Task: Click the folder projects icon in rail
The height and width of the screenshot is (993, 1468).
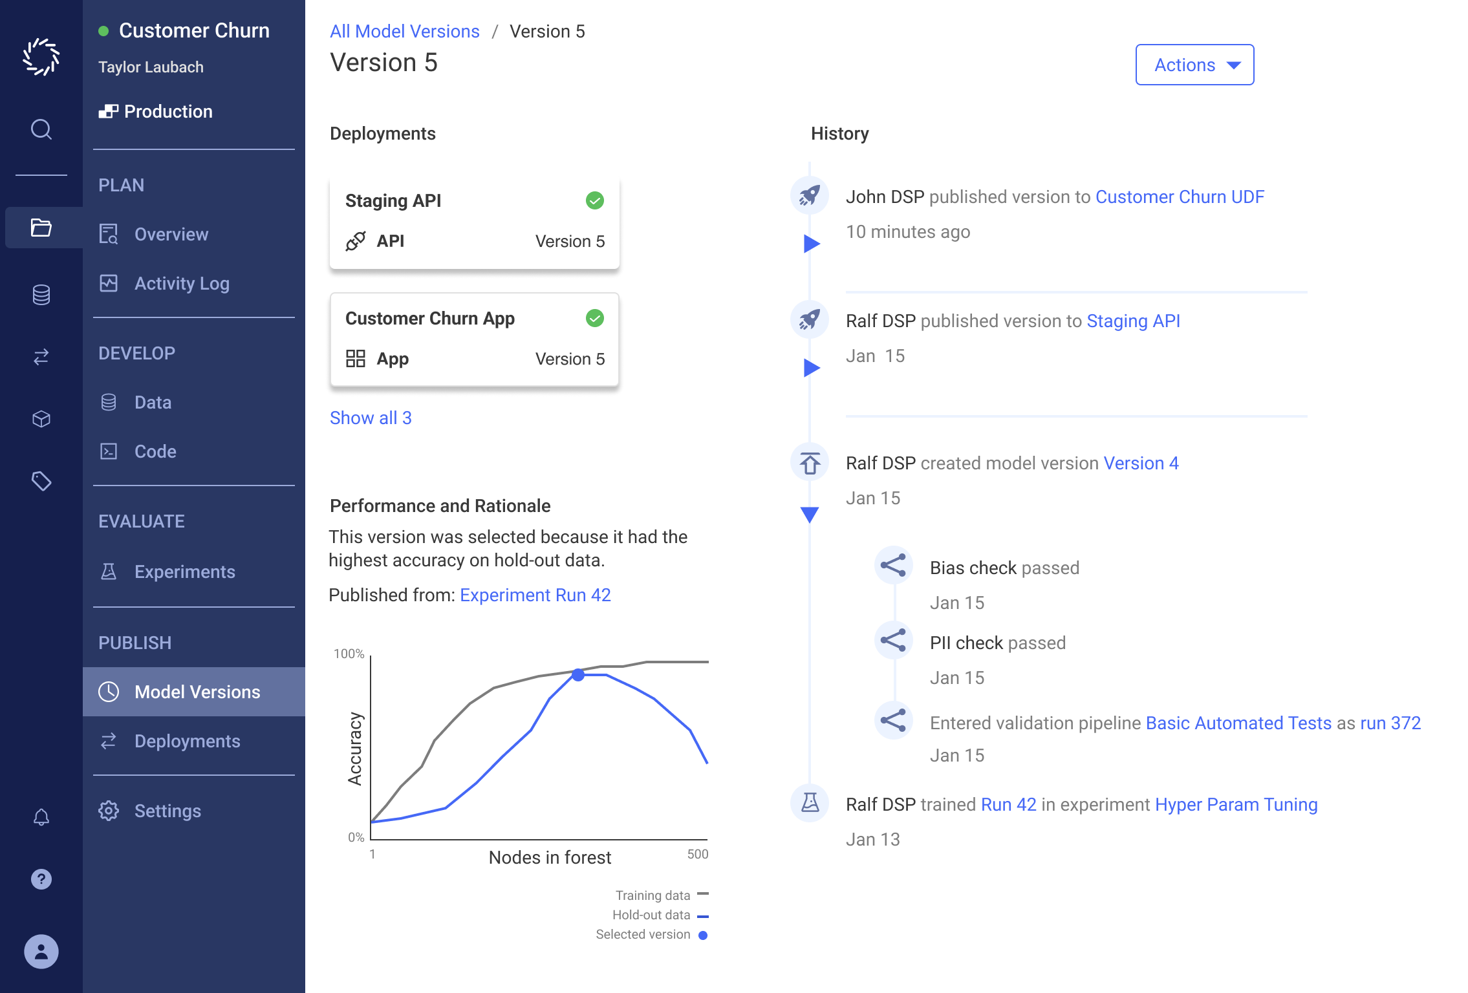Action: [41, 228]
